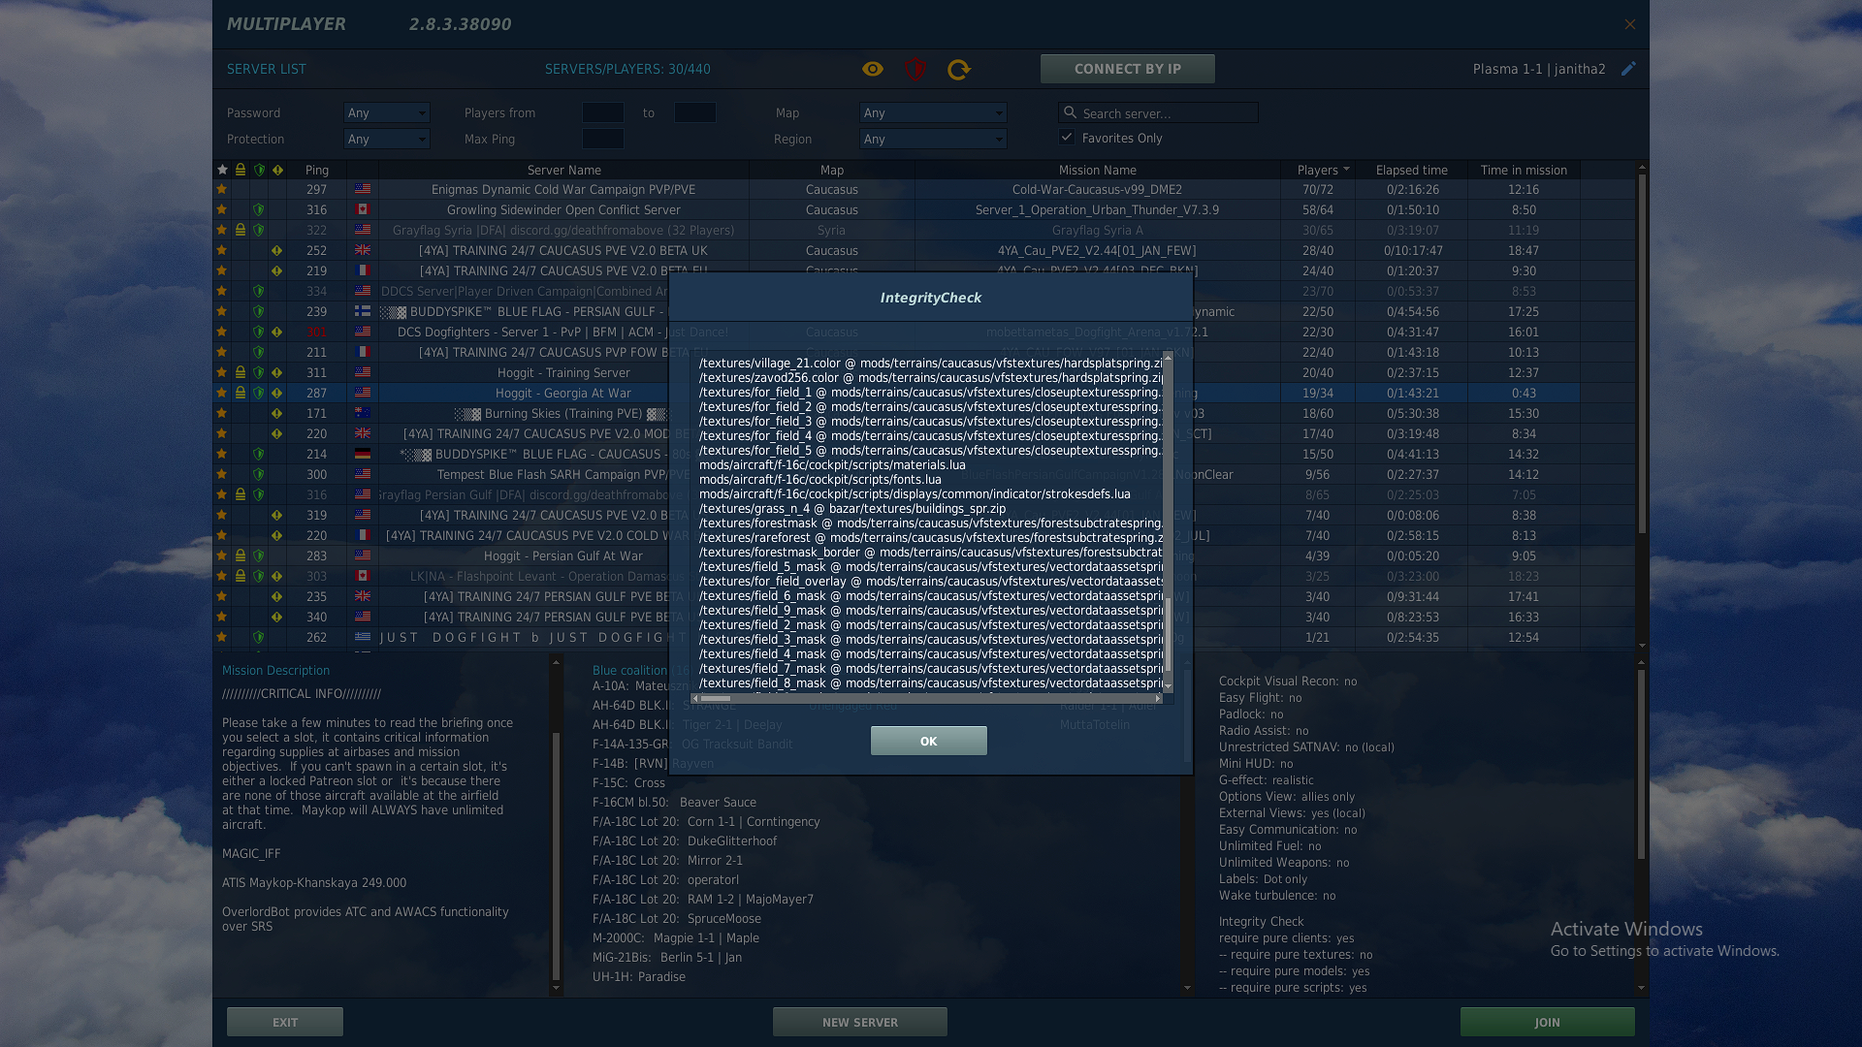Sort servers by the Map column header
The width and height of the screenshot is (1862, 1047).
(x=832, y=170)
